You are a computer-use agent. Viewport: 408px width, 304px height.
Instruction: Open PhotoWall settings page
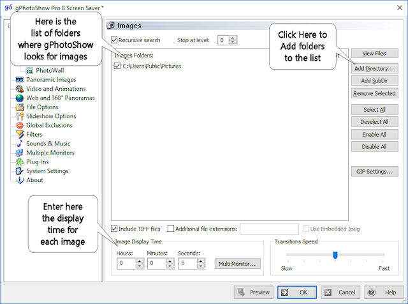(x=50, y=71)
